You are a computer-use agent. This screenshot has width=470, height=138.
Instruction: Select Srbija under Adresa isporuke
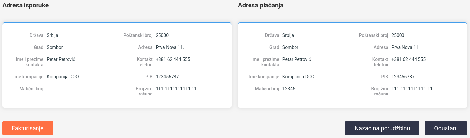point(53,35)
